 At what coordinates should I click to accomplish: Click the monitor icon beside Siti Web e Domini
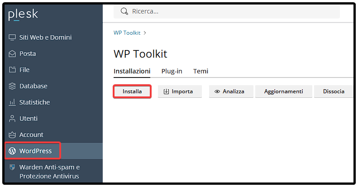tap(12, 37)
